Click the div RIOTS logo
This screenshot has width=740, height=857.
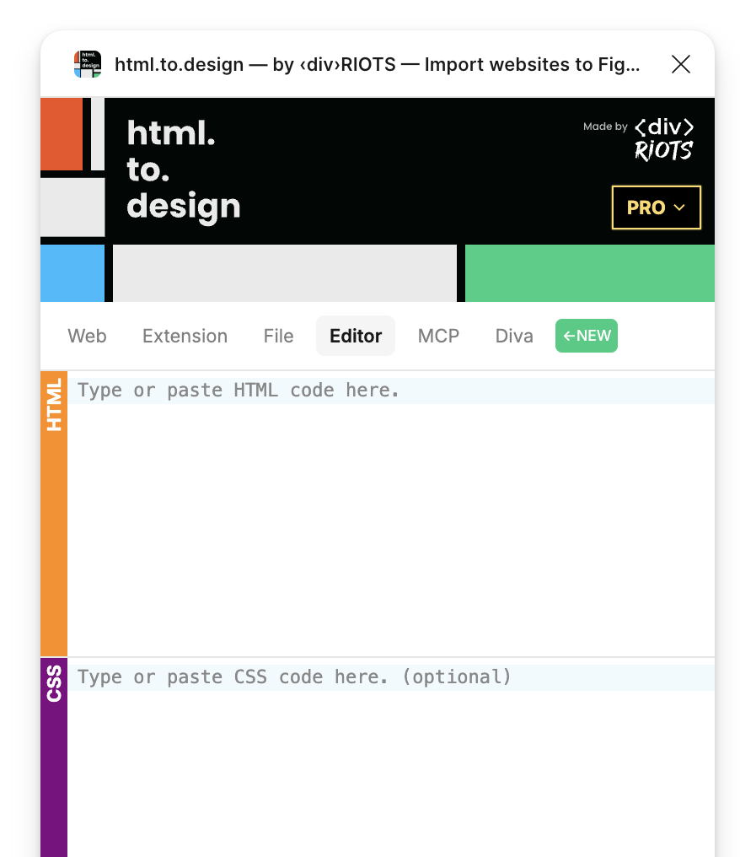pyautogui.click(x=663, y=140)
